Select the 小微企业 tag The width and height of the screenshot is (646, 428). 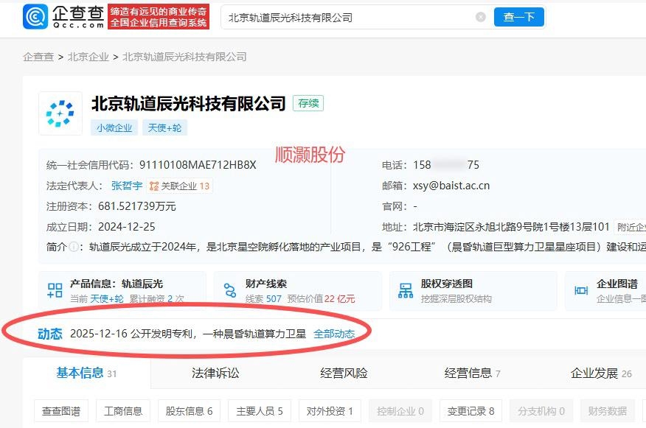tap(114, 127)
